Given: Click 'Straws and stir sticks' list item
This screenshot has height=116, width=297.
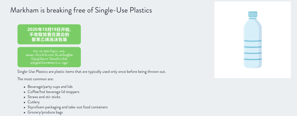Looking at the screenshot, I should pyautogui.click(x=44, y=97).
